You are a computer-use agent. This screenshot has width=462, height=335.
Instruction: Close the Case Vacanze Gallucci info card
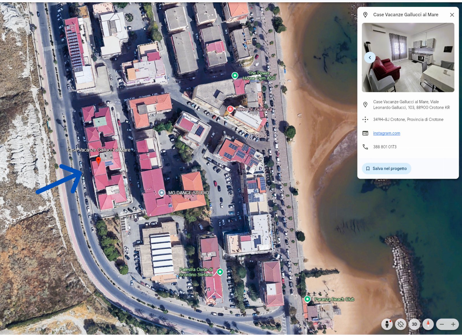tap(452, 15)
